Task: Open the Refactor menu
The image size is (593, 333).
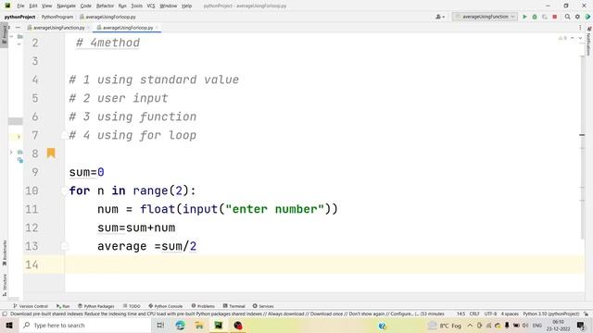Action: click(105, 6)
